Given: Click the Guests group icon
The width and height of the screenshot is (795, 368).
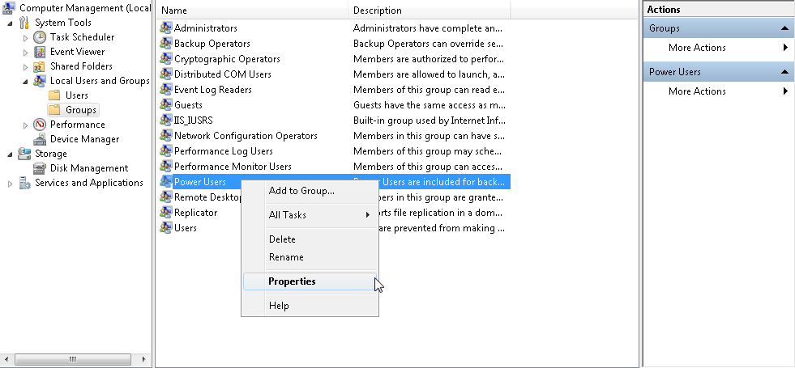Looking at the screenshot, I should point(166,105).
